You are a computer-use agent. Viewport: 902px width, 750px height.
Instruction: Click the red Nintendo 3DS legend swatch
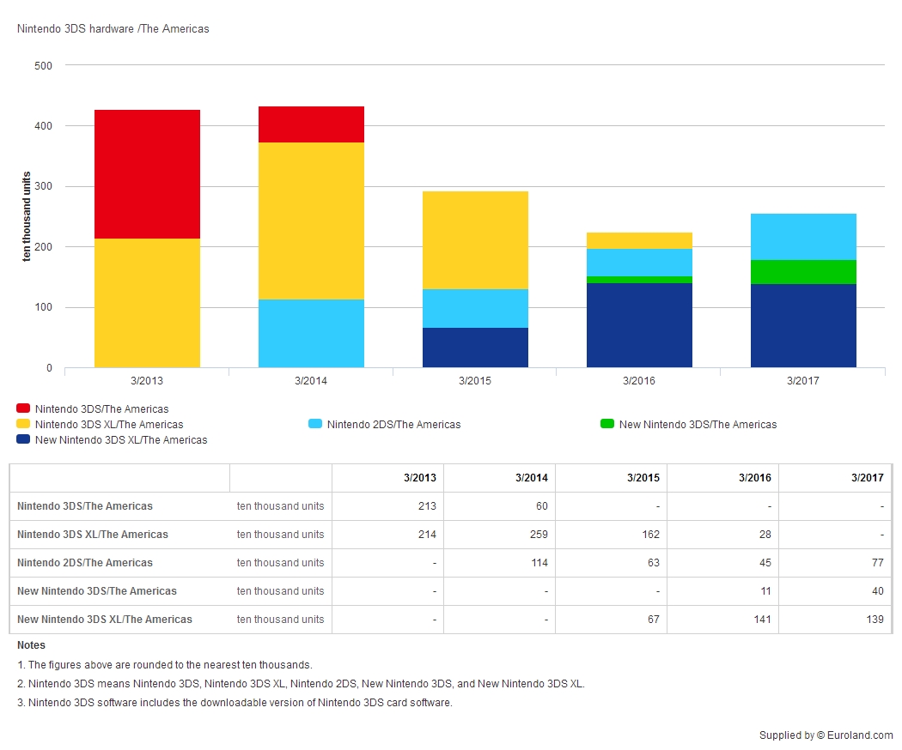(x=23, y=408)
